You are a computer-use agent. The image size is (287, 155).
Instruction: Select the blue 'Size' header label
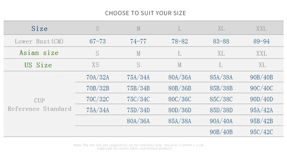(x=39, y=28)
